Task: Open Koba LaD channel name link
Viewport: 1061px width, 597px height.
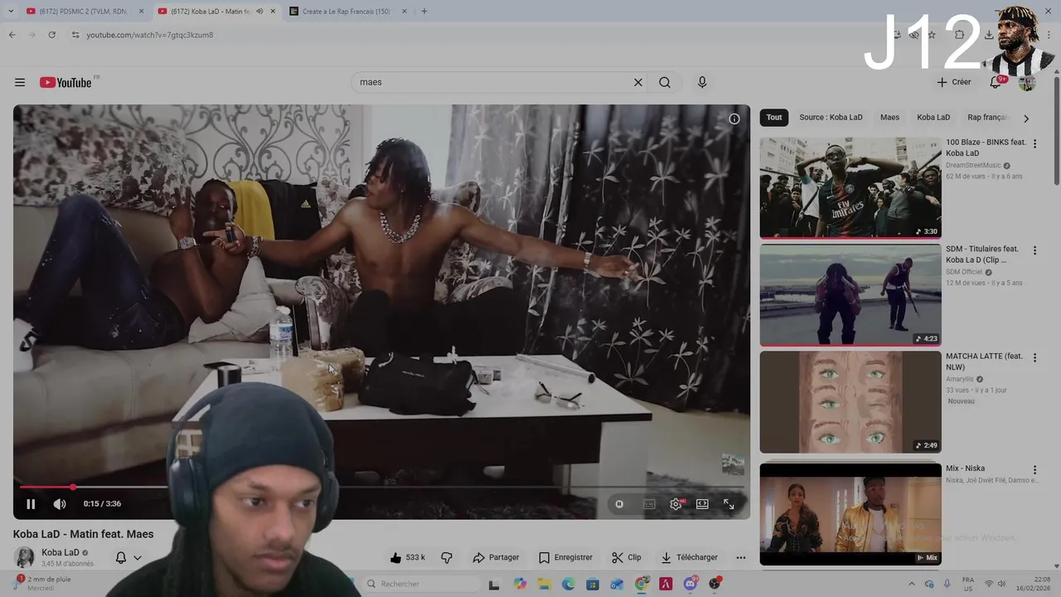Action: [x=61, y=552]
